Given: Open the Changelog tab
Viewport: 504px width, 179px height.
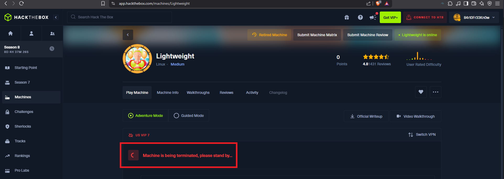Looking at the screenshot, I should pyautogui.click(x=278, y=93).
